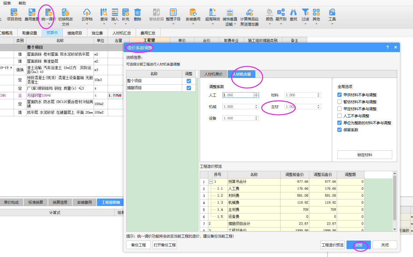This screenshot has width=413, height=257.
Task: Toggle the 调整 checkbox for 整个项目
Action: [x=189, y=81]
